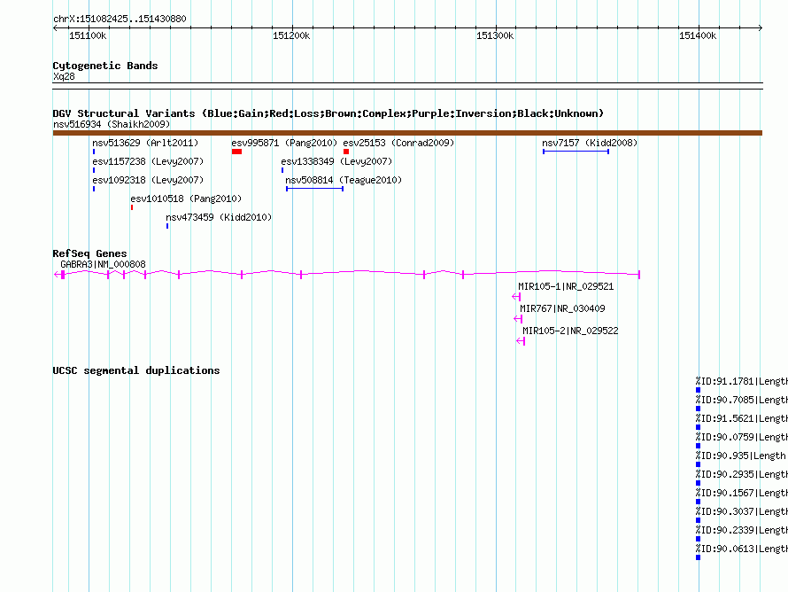Screen dimensions: 788x592
Task: Click the blue nsv7157 gain span
Action: point(576,152)
